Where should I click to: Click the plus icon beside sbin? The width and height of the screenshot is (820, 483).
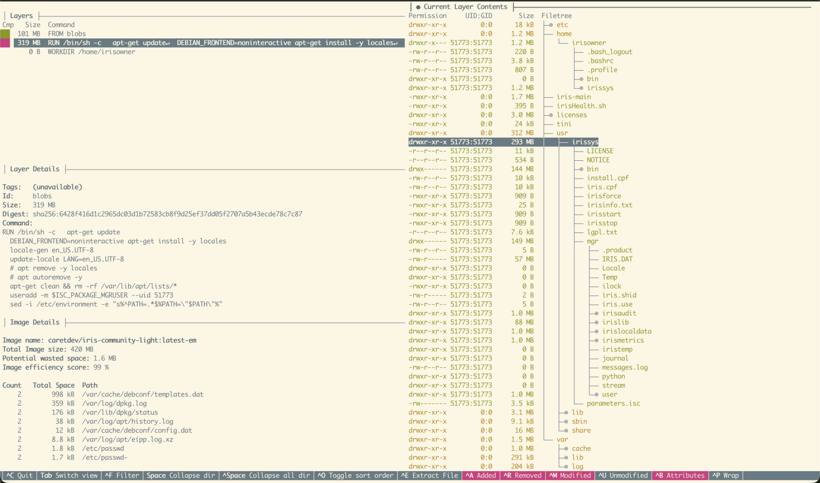[566, 422]
